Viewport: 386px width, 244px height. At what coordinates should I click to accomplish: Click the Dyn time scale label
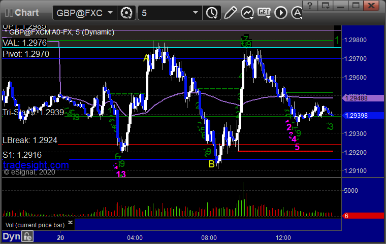(x=11, y=236)
